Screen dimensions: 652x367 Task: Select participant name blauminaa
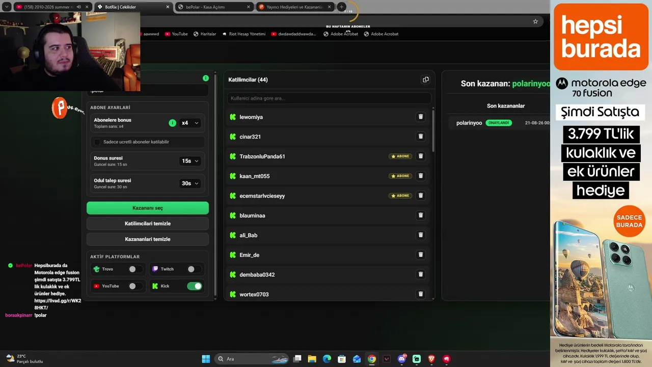252,216
